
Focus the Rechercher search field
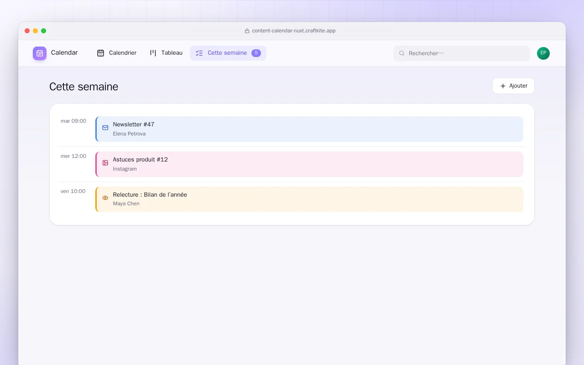point(462,53)
